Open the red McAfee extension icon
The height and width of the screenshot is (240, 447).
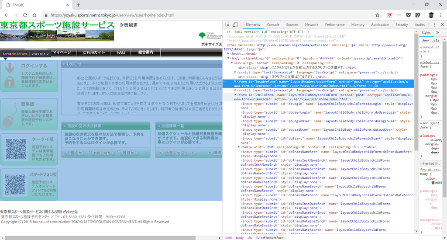pos(389,15)
